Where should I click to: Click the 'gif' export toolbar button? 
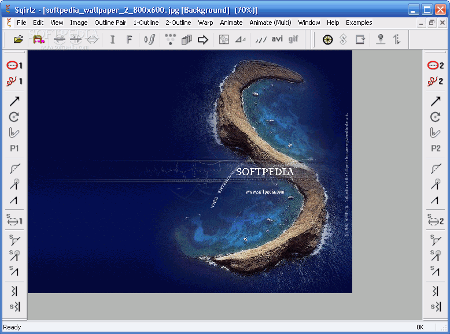click(x=293, y=39)
